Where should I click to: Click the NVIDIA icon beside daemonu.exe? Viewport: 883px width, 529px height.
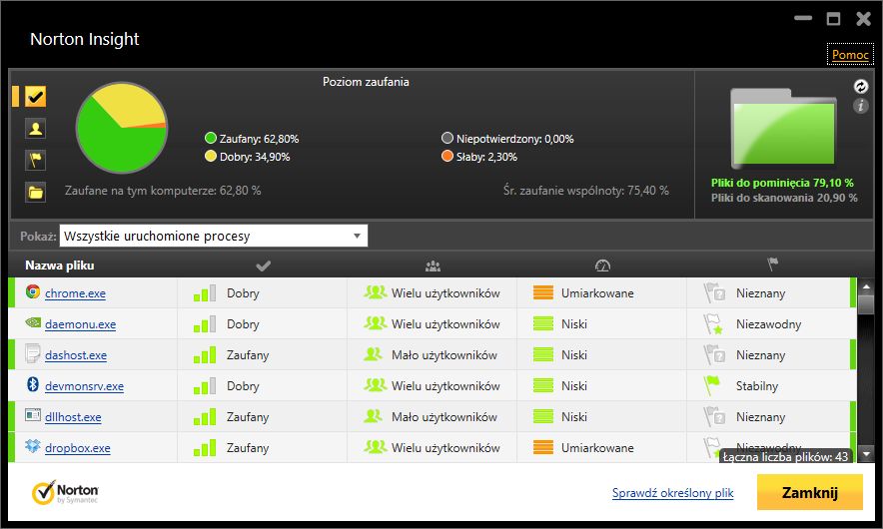(33, 322)
